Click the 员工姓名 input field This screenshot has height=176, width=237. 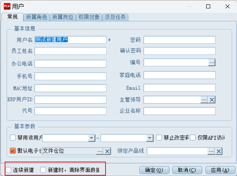71,51
